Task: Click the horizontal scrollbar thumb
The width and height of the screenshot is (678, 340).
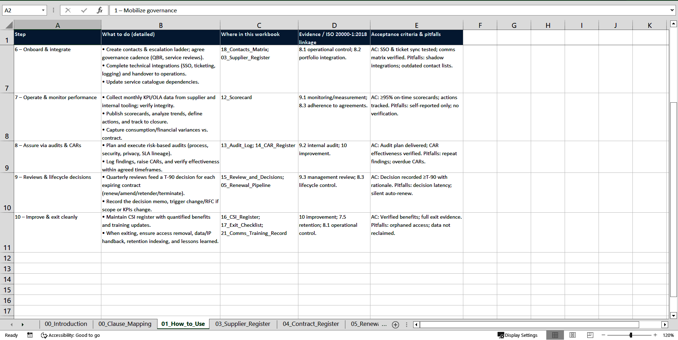Action: point(530,324)
